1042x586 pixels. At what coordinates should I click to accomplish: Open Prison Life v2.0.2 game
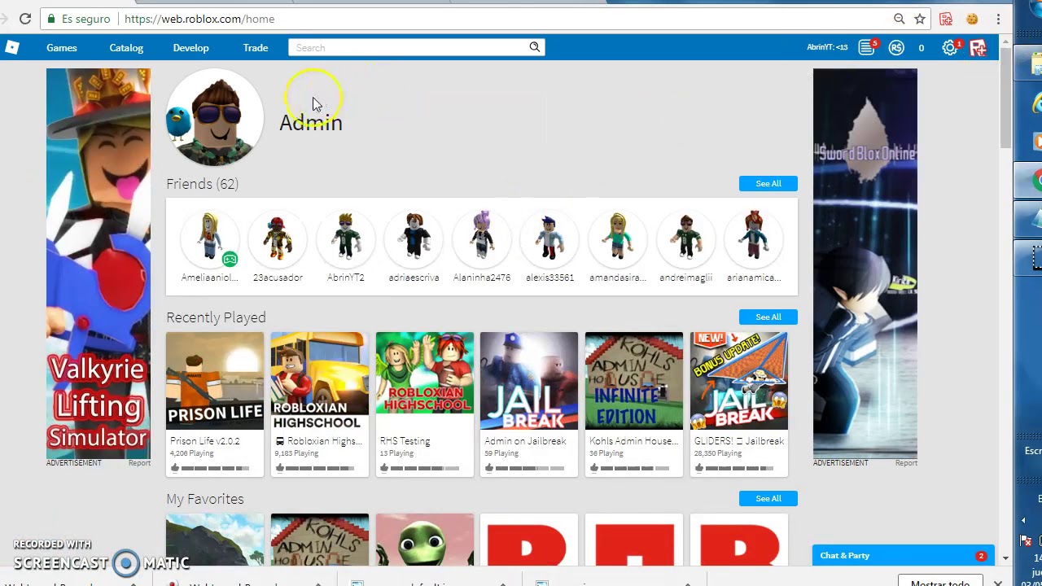tap(215, 404)
